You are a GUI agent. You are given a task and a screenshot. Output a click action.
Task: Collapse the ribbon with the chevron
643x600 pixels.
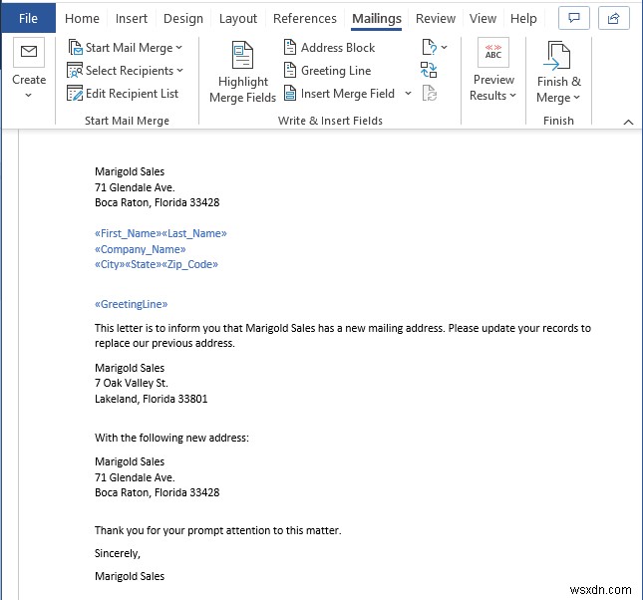click(628, 122)
